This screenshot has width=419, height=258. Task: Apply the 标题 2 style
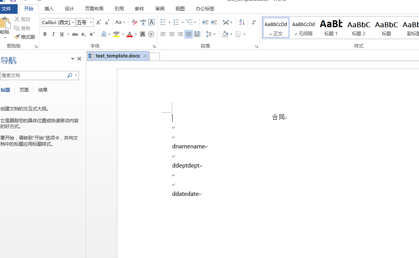(x=358, y=28)
